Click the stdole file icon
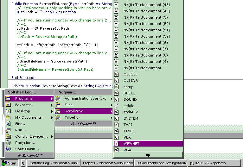This screenshot has width=243, height=167. pyautogui.click(x=117, y=106)
